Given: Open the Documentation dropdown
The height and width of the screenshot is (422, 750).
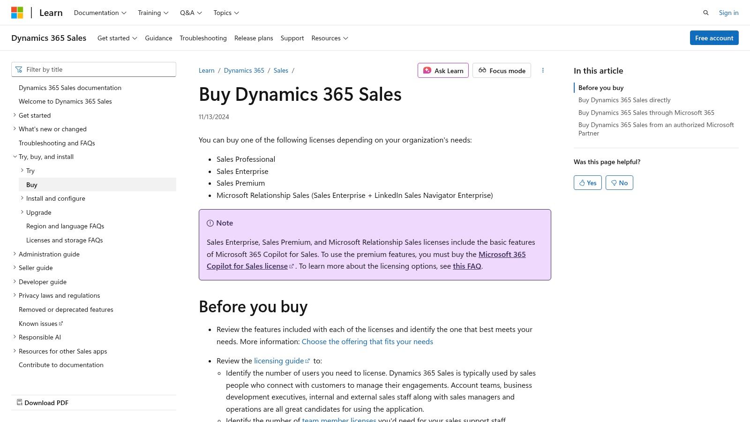Looking at the screenshot, I should [99, 13].
